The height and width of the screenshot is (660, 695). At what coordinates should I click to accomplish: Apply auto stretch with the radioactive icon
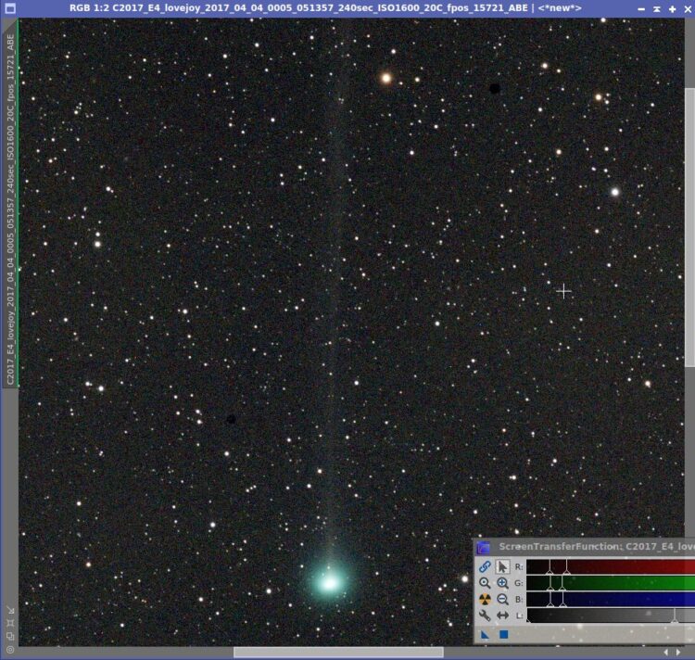click(485, 599)
